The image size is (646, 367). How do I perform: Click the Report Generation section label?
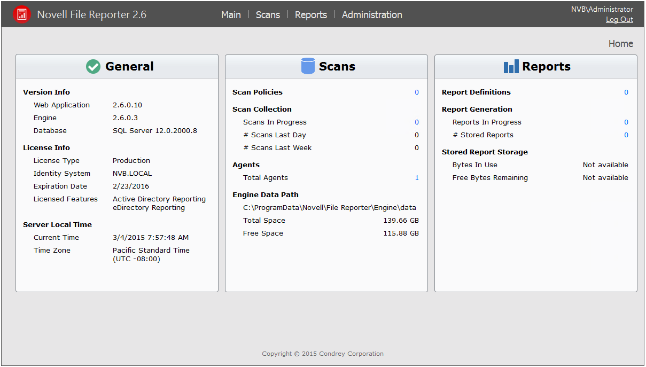[477, 110]
